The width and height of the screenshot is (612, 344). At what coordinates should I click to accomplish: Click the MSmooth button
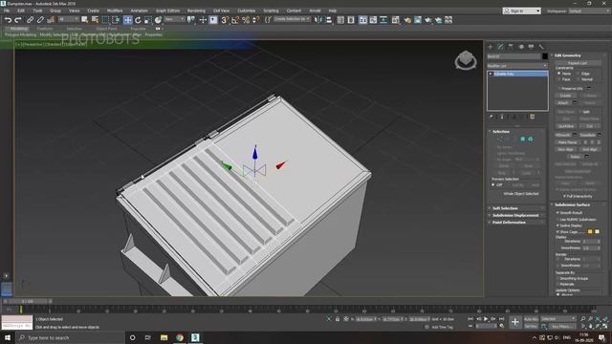tap(563, 135)
